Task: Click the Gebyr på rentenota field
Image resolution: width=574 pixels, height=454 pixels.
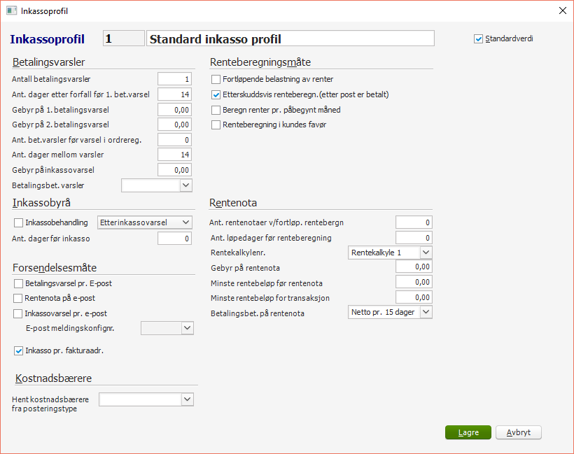Action: tap(414, 267)
